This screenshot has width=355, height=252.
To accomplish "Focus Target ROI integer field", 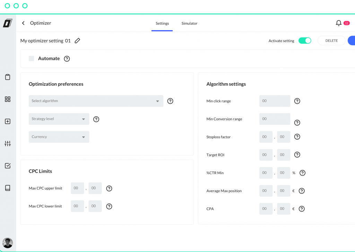I will (x=266, y=155).
